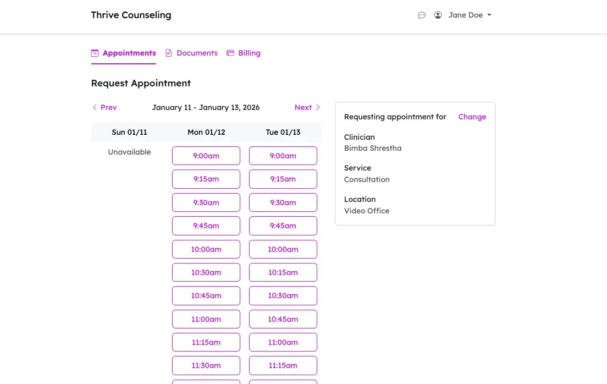Click the right chevron beside Next
The height and width of the screenshot is (384, 607).
318,108
